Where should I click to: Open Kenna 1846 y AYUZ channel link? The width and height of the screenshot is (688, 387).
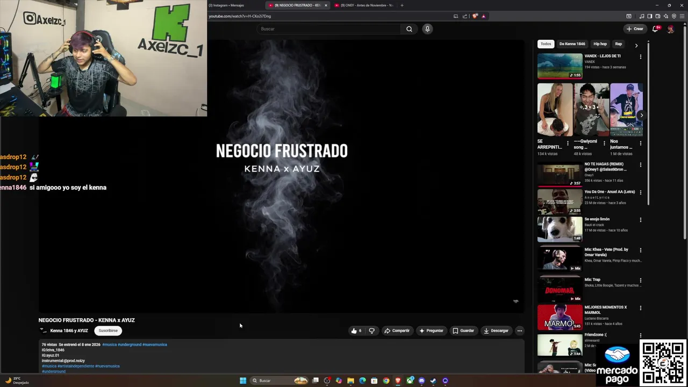click(69, 331)
